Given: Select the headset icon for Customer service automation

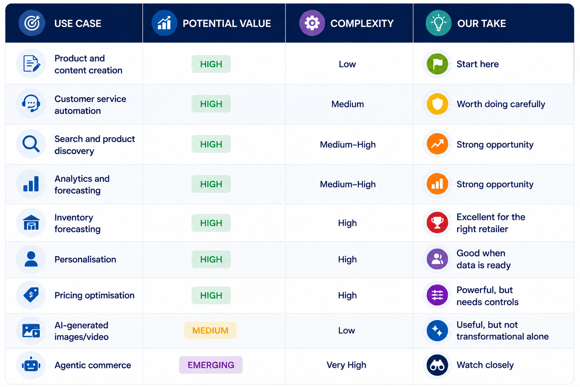Looking at the screenshot, I should pyautogui.click(x=31, y=104).
